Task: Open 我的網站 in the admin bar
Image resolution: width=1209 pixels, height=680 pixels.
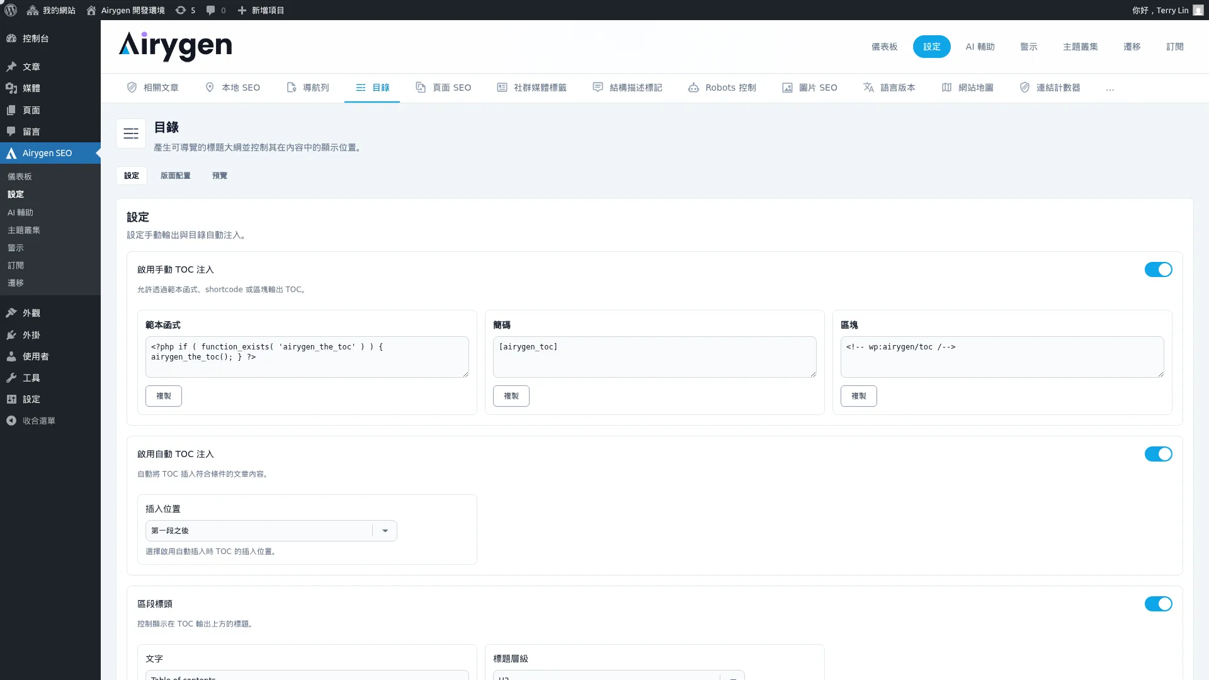Action: [x=52, y=10]
